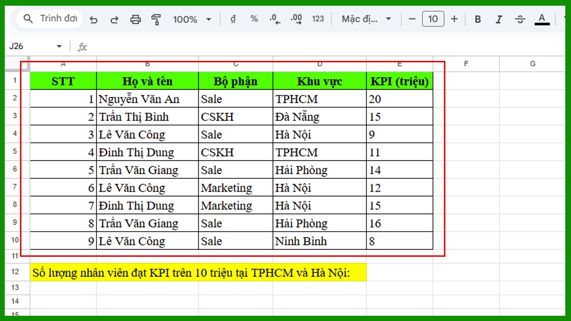Apply currency format with the ₫ icon
571x321 pixels.
(233, 19)
